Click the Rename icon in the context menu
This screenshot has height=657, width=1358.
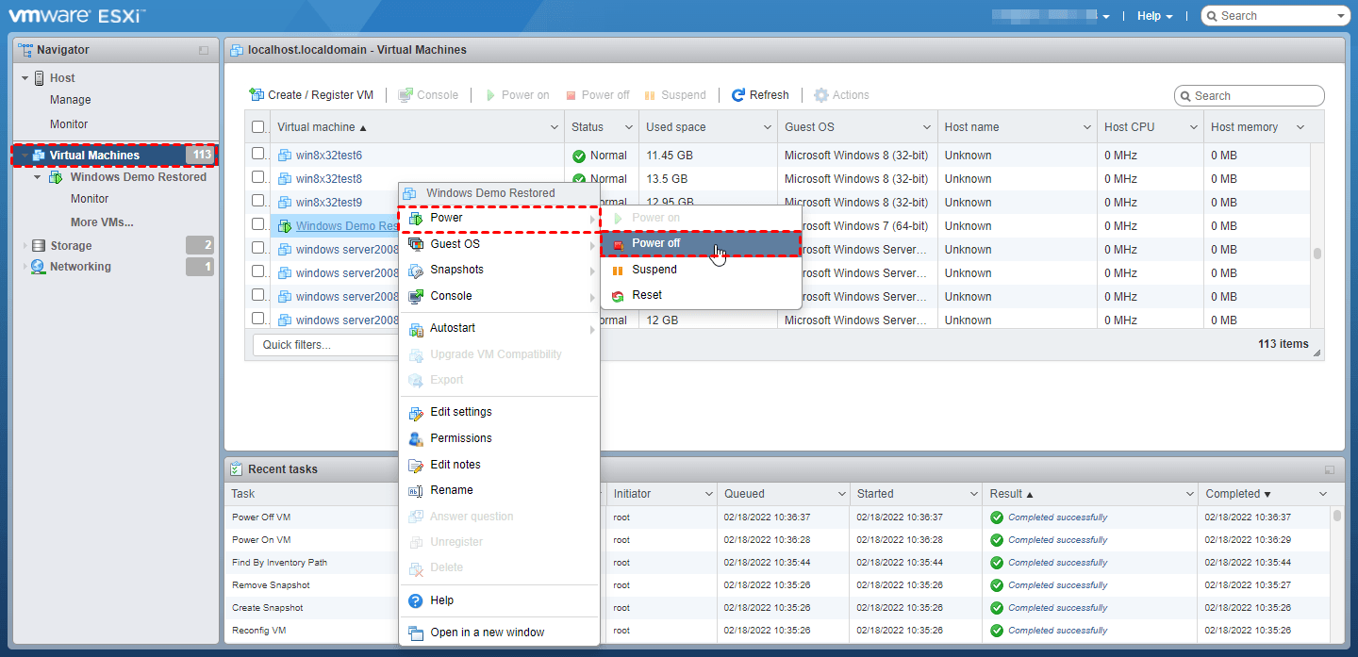tap(413, 489)
